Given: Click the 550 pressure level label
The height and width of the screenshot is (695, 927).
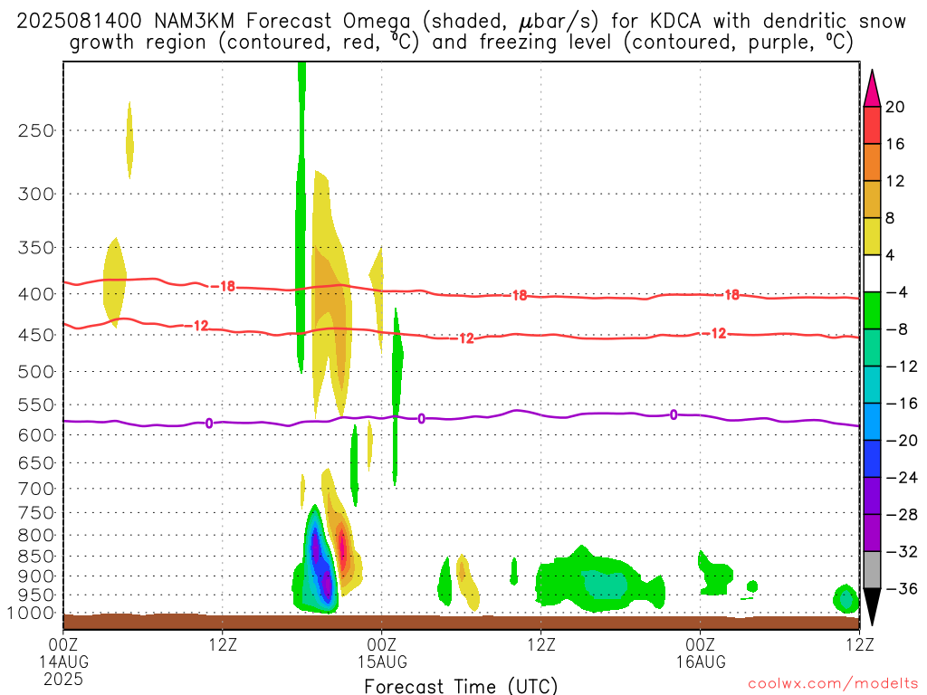Looking at the screenshot, I should [x=36, y=405].
